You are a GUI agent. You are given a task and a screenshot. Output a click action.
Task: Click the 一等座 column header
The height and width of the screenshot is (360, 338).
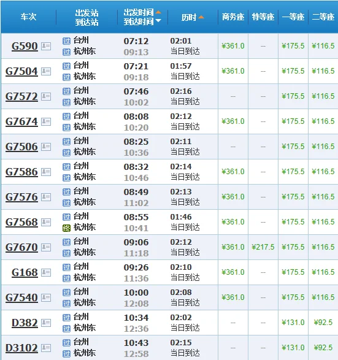click(x=293, y=17)
